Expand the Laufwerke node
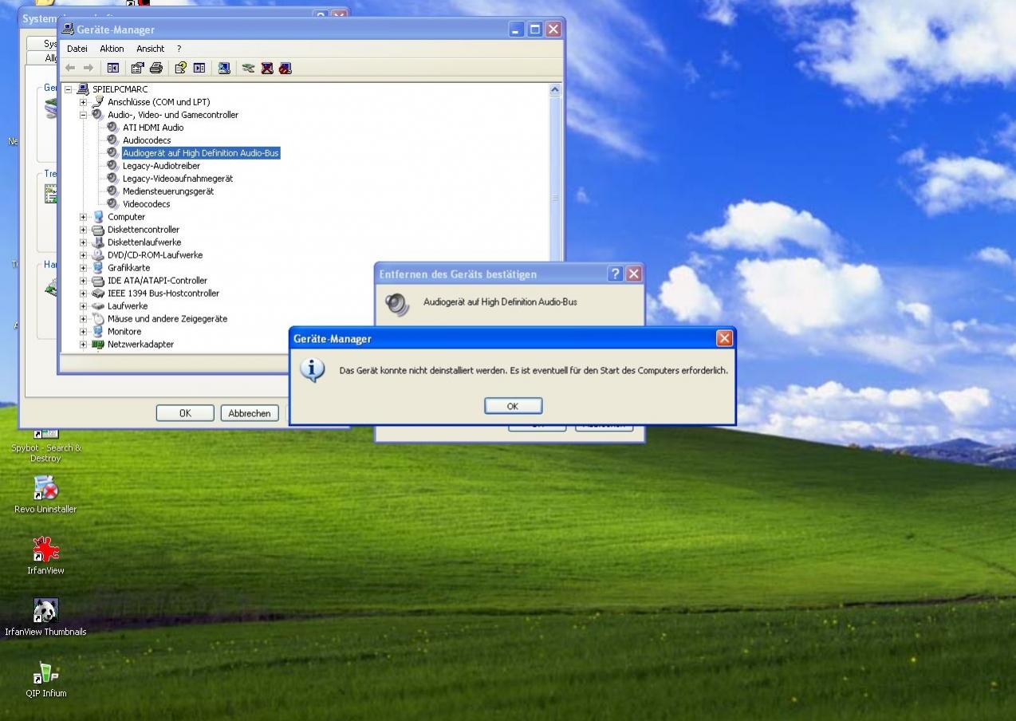 (83, 306)
